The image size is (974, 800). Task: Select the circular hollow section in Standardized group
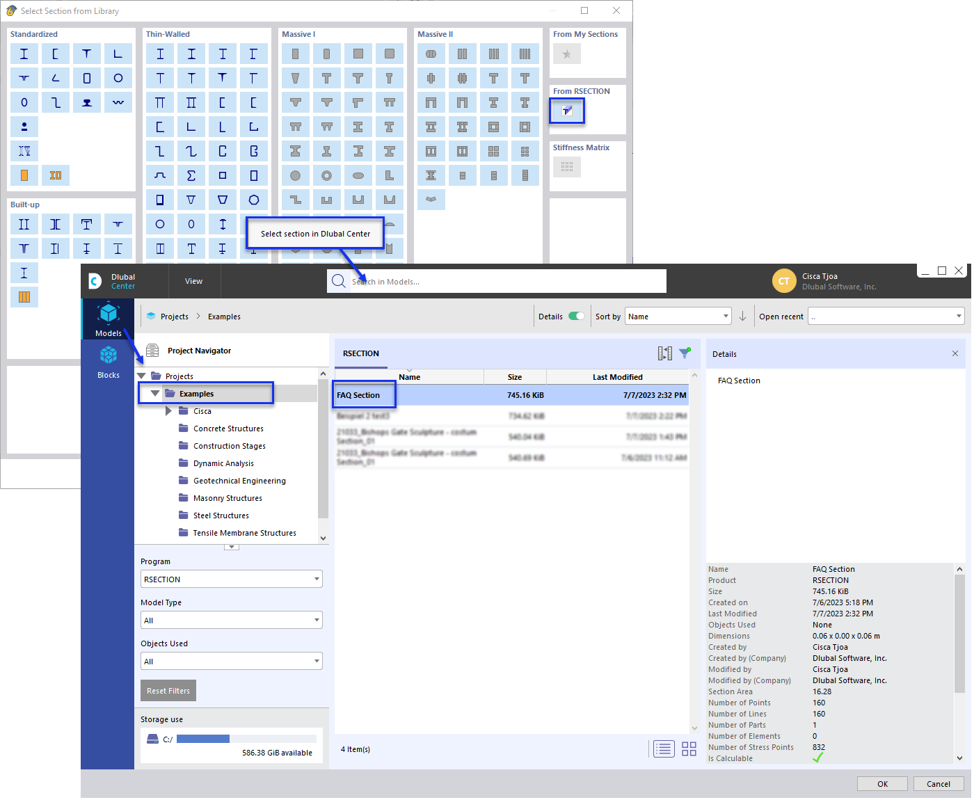click(x=118, y=78)
